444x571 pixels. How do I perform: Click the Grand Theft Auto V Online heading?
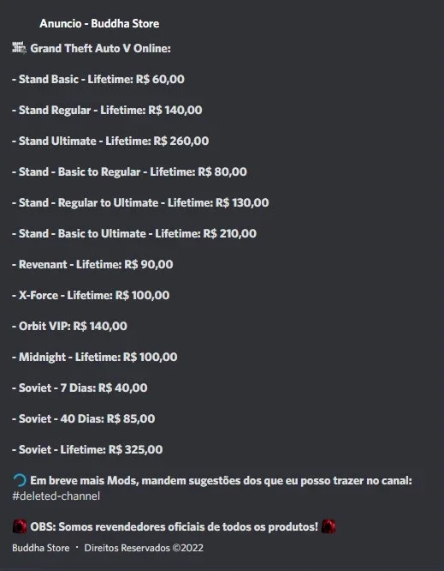(100, 48)
